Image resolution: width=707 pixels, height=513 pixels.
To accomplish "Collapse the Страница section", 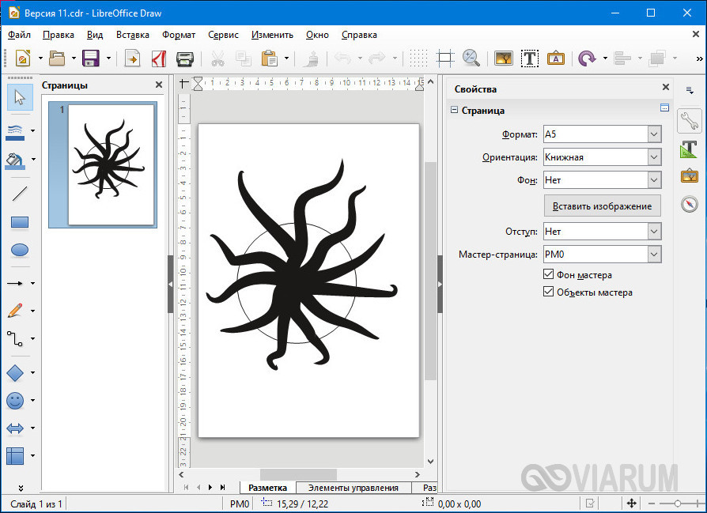I will coord(454,111).
